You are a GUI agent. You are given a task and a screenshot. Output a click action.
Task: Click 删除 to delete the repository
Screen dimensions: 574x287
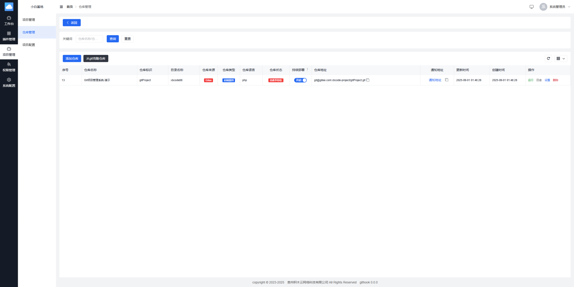(556, 80)
